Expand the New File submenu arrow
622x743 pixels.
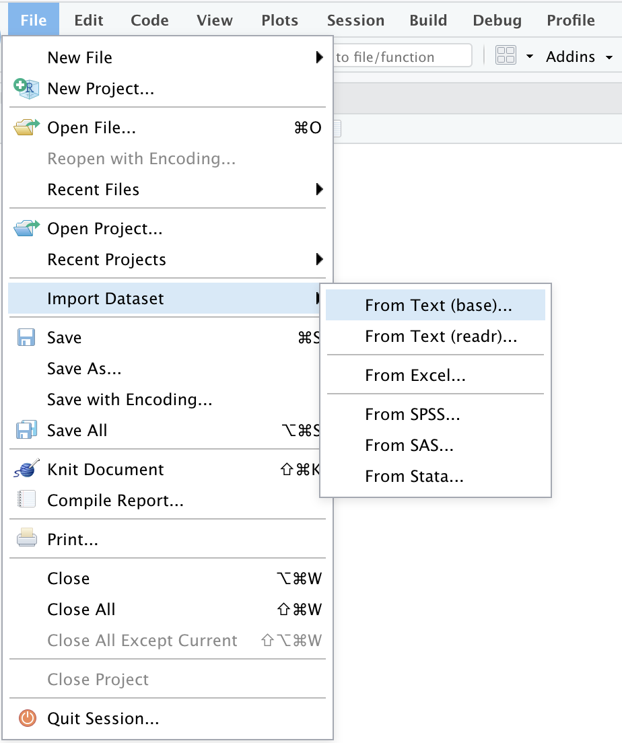[319, 58]
